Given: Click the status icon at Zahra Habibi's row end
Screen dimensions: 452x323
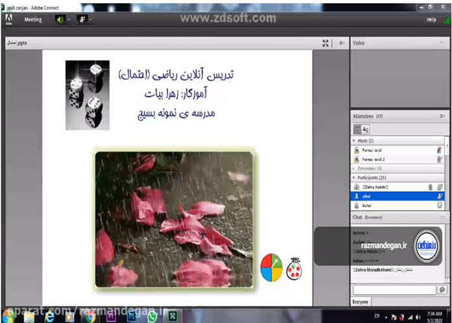Looking at the screenshot, I should point(440,187).
